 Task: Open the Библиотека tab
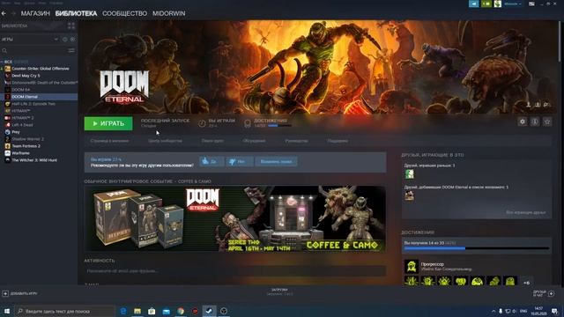76,13
